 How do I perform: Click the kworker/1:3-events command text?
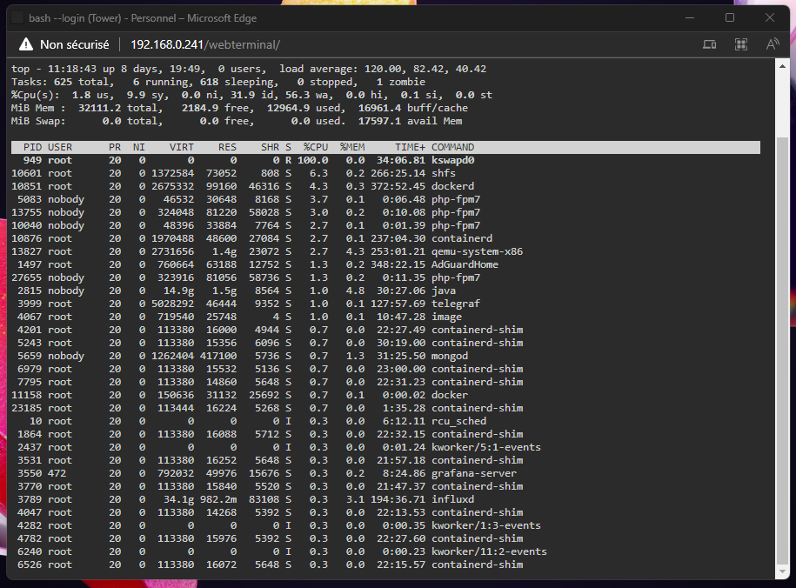(486, 525)
